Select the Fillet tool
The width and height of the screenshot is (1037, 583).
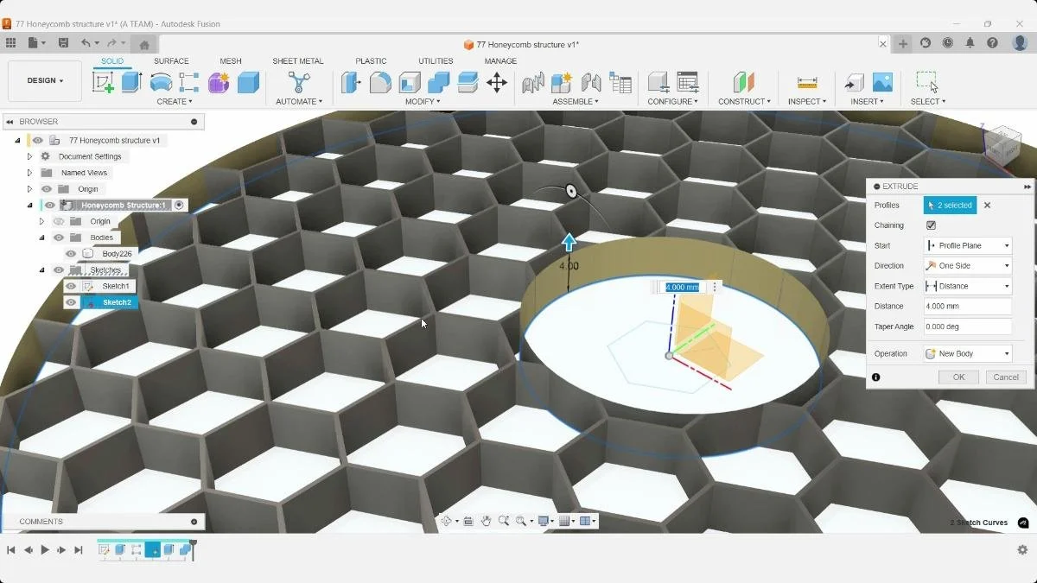pos(380,82)
